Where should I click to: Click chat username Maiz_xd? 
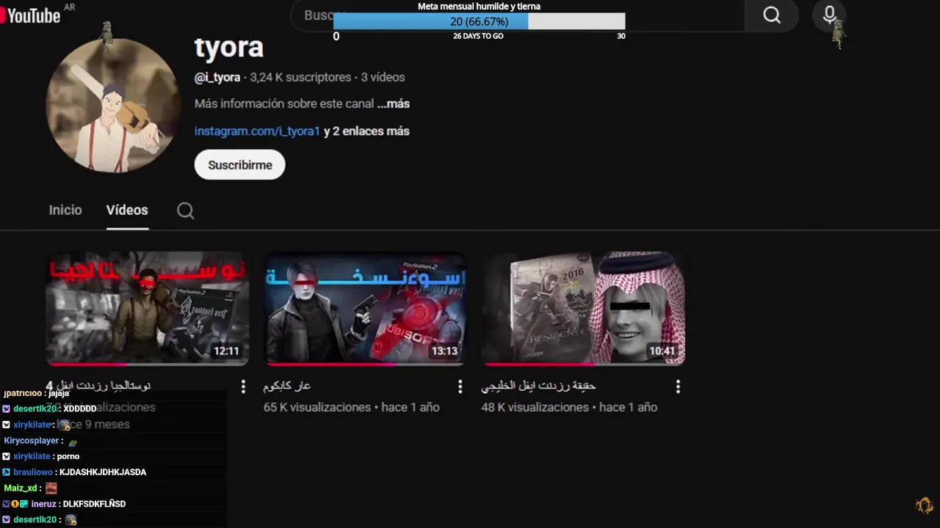click(21, 488)
